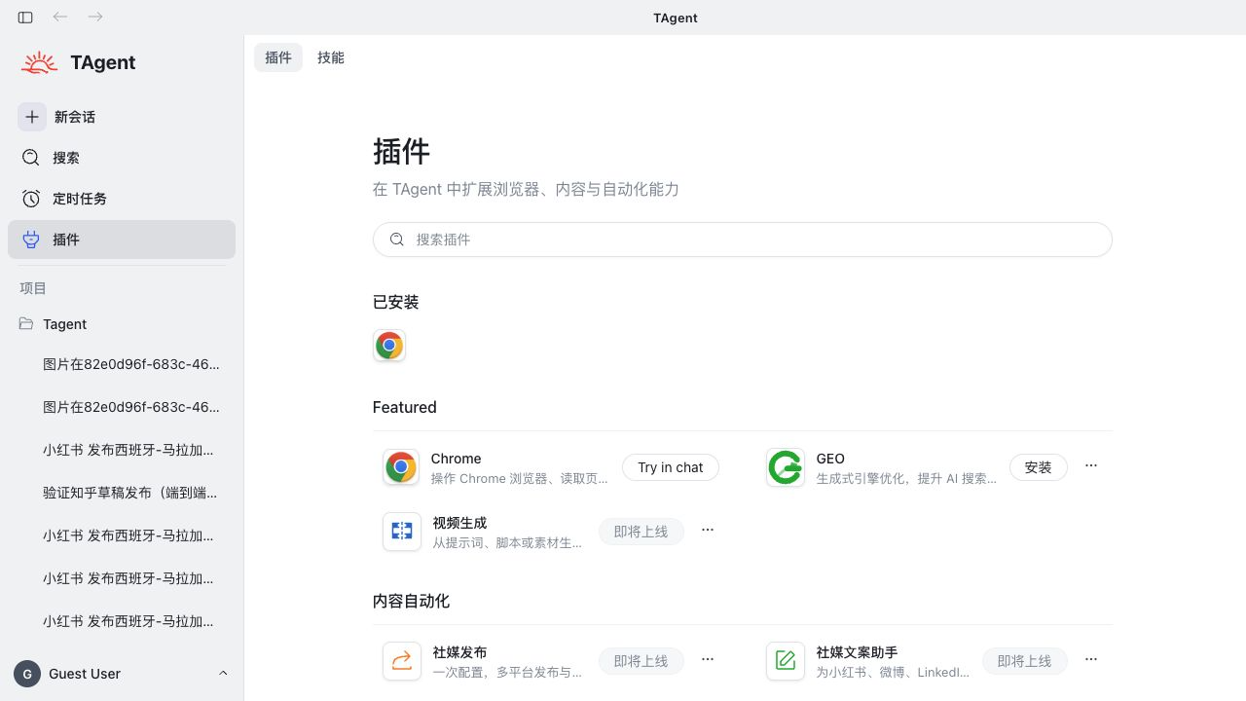Open more options for 社媒文案助手
The width and height of the screenshot is (1246, 701).
pos(1091,659)
